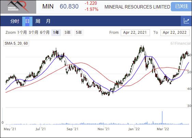This screenshot has width=192, height=138.
Task: Click the Jul '21 axis label
Action: 41,129
